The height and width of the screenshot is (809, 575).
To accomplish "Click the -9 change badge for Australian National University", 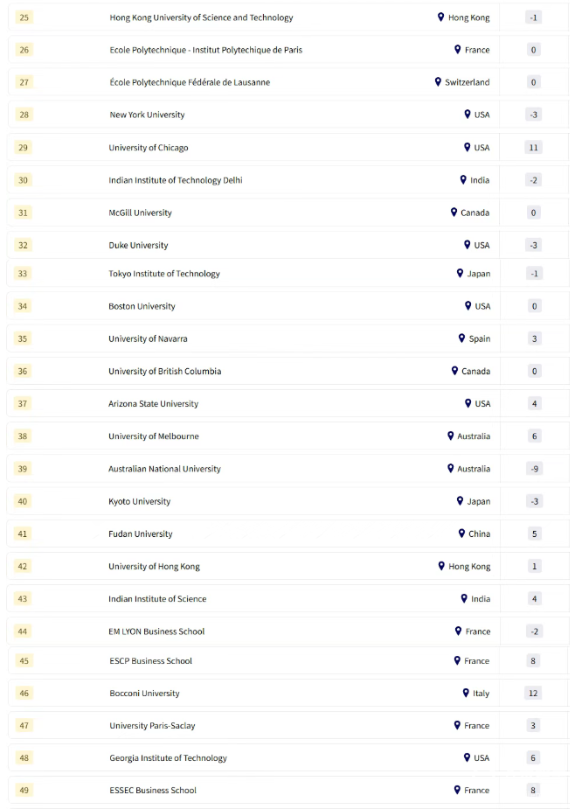I will pos(534,469).
